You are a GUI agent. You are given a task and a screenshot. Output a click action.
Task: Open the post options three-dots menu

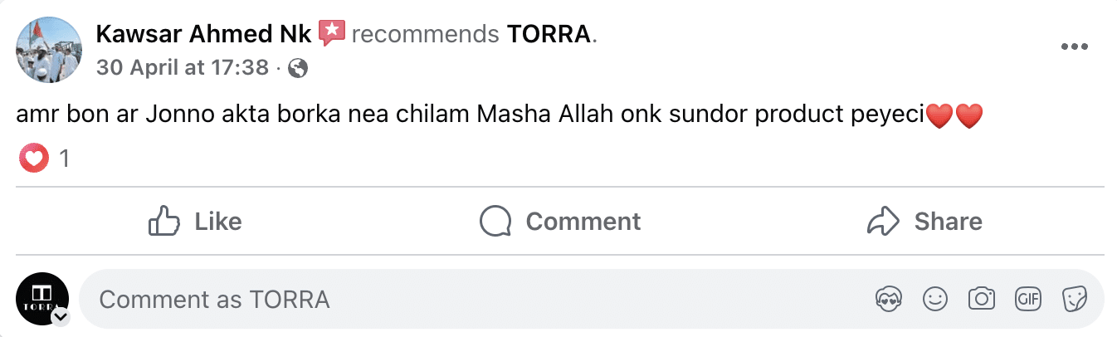click(1074, 47)
